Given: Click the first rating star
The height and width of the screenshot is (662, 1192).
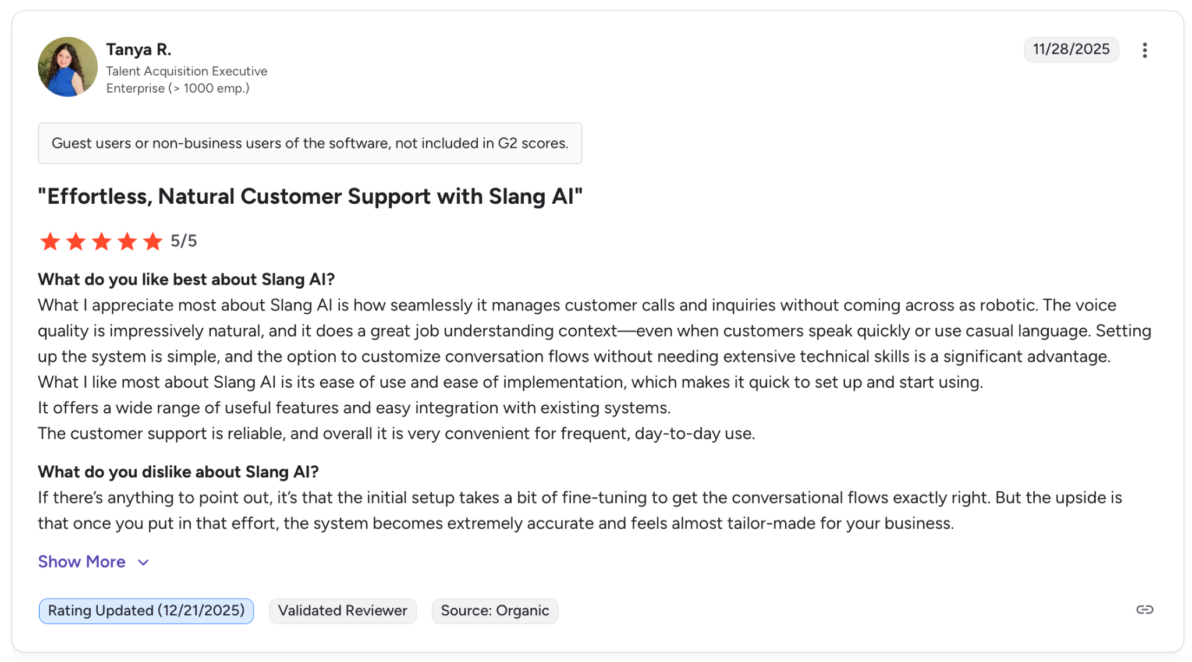Looking at the screenshot, I should (50, 241).
